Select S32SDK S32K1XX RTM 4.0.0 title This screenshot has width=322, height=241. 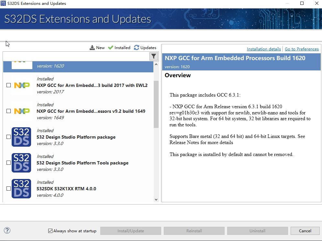[66, 189]
